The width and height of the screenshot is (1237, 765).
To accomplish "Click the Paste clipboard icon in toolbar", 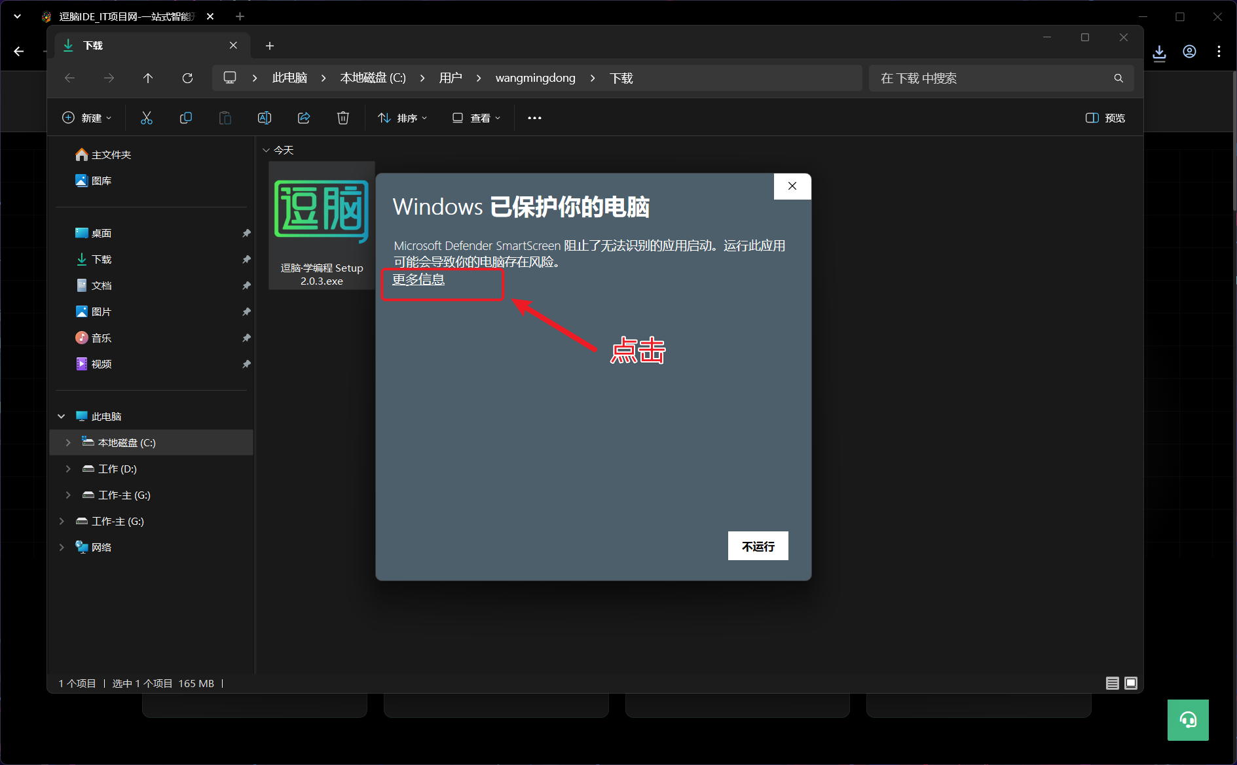I will click(x=225, y=118).
